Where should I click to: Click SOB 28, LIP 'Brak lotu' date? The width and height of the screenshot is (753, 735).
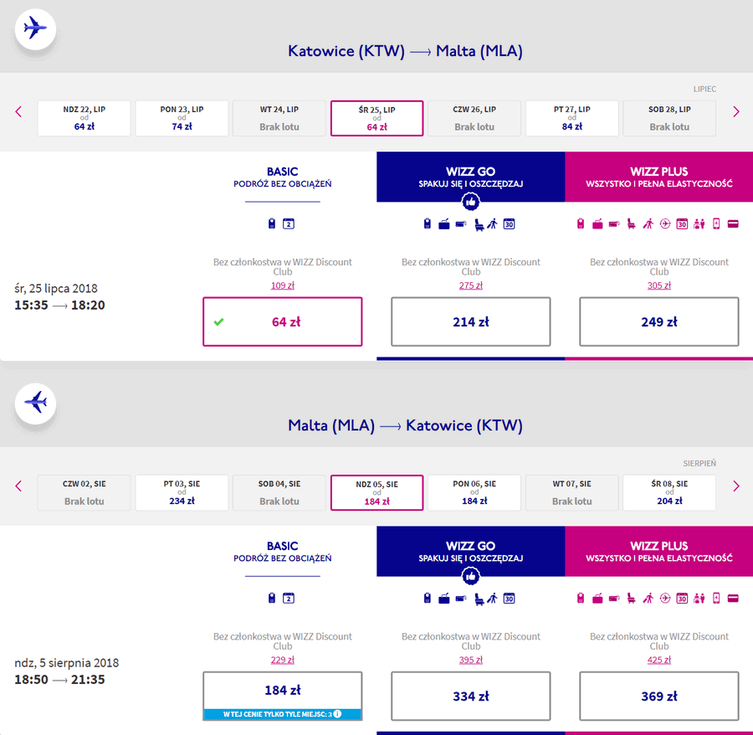669,118
